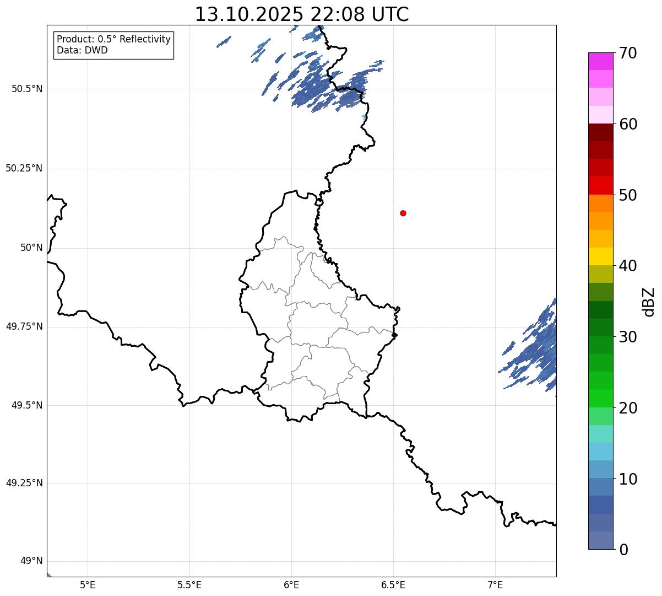662x596 pixels.
Task: Click the 49°N latitude label
Action: [x=31, y=561]
